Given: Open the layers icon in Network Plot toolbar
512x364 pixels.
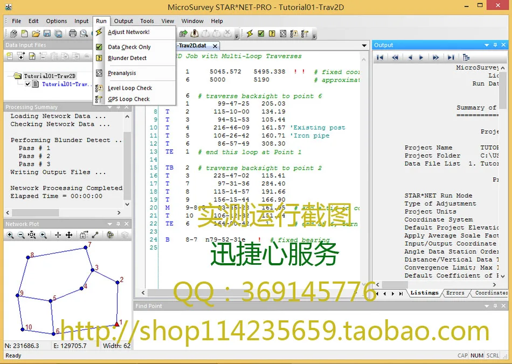Looking at the screenshot, I should 125,236.
